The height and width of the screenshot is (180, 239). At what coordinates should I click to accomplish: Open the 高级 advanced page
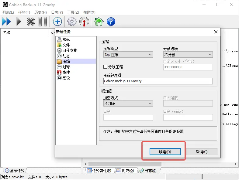66,78
